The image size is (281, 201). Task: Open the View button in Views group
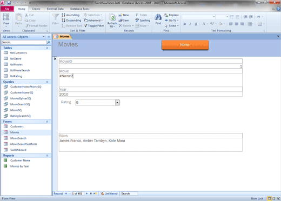(x=6, y=19)
